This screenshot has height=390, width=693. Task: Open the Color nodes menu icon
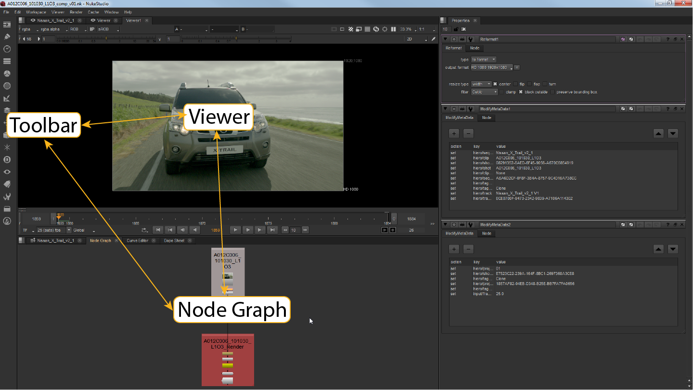(7, 74)
